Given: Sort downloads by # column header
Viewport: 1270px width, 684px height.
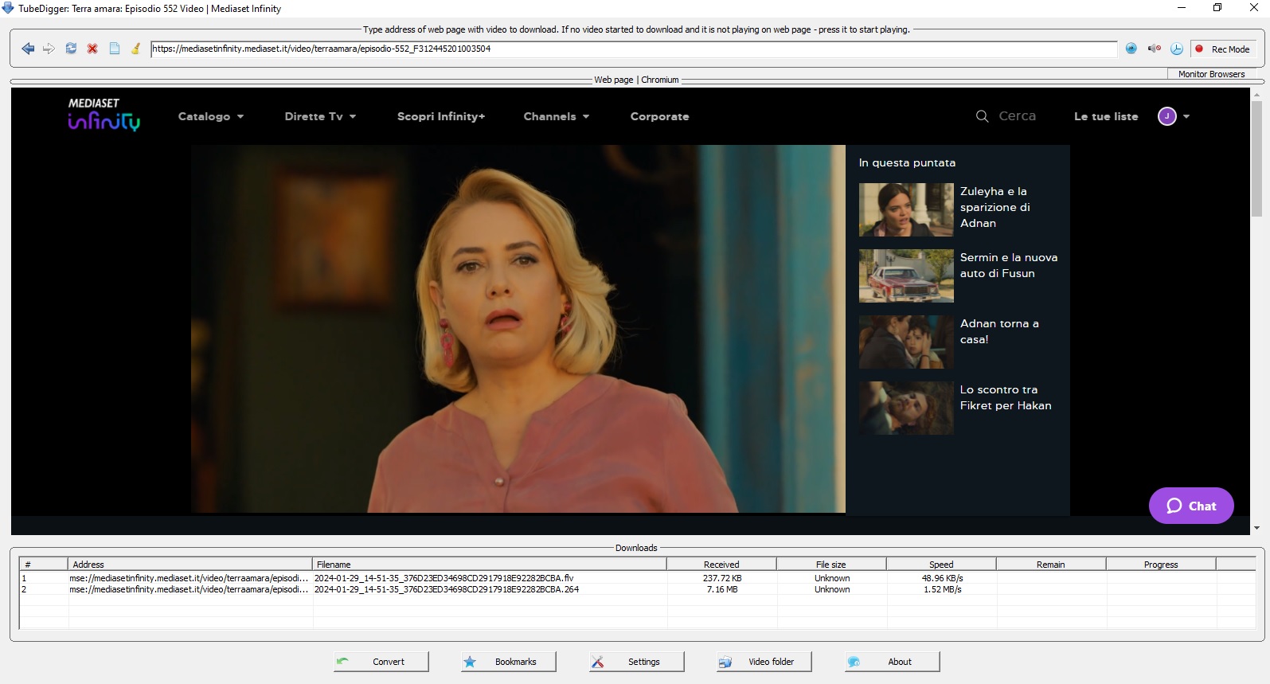Looking at the screenshot, I should [44, 565].
